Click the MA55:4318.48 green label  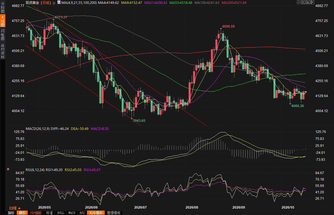click(181, 3)
